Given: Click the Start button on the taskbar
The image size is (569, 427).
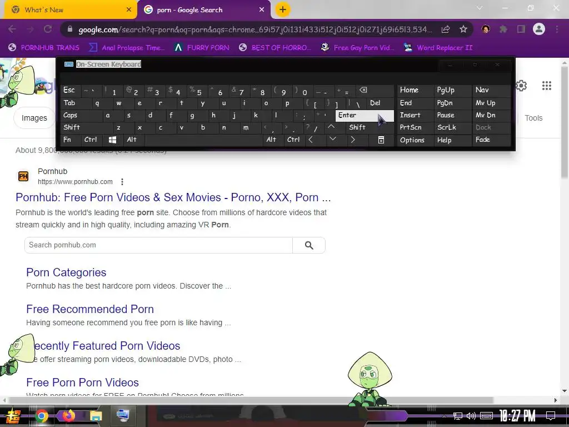Looking at the screenshot, I should point(13,416).
